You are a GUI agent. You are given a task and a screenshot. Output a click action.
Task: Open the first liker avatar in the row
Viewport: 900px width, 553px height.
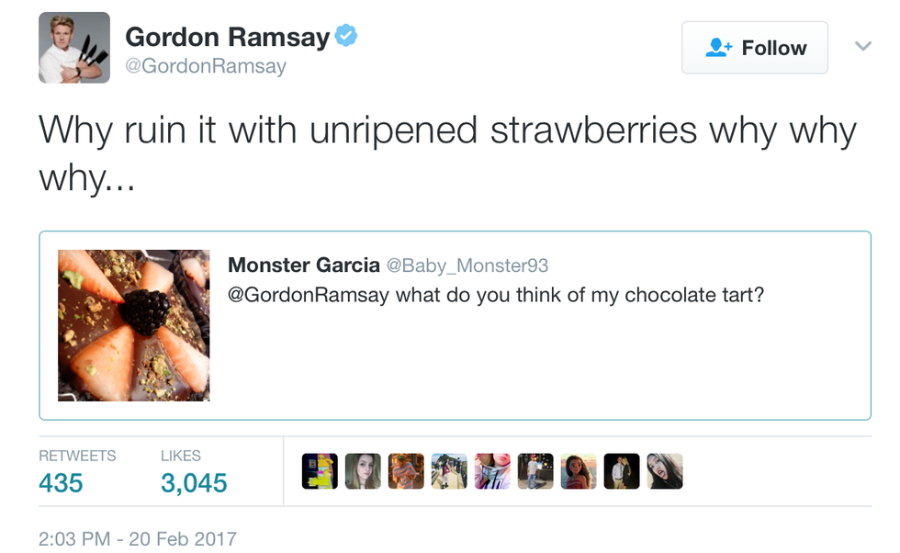click(320, 471)
